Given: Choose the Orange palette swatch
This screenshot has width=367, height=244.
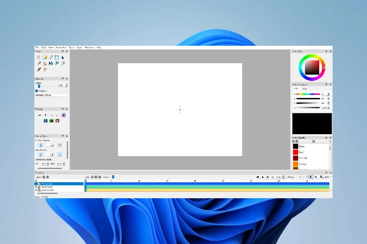Looking at the screenshot, I should tap(295, 164).
